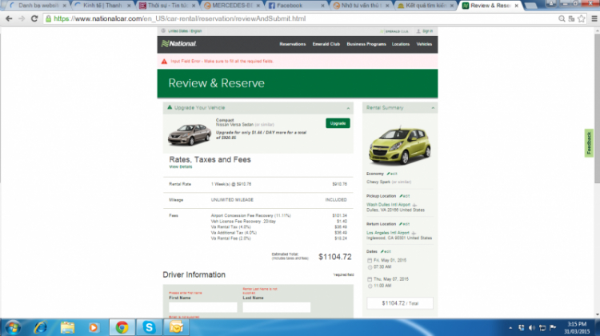Viewport: 600px width, 336px height.
Task: Click the First Name input field
Action: coord(203,307)
